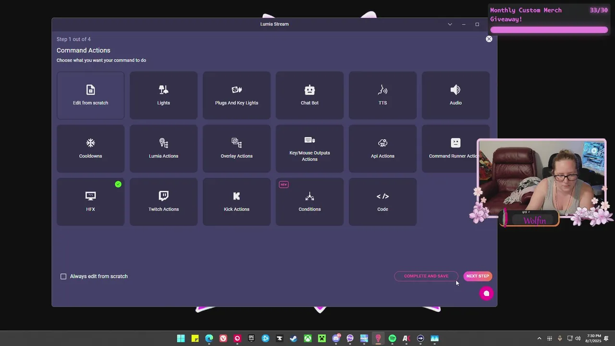Click the 'Step 1 out of 4' label
This screenshot has width=615, height=346.
(x=74, y=39)
